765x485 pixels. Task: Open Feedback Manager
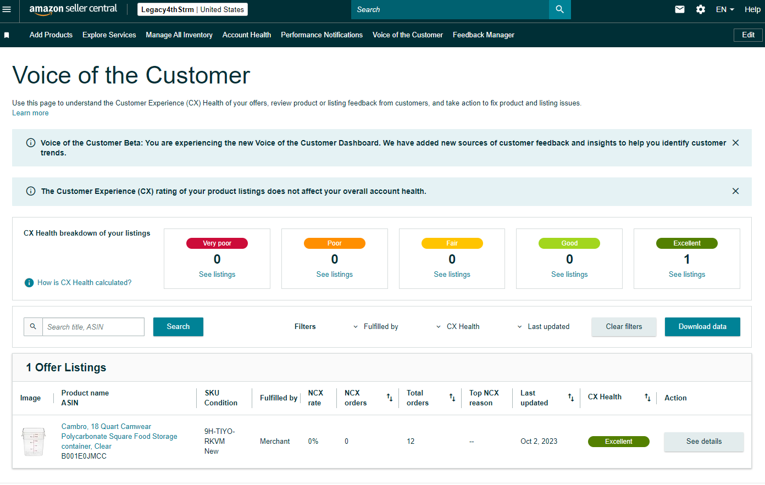[x=484, y=35]
